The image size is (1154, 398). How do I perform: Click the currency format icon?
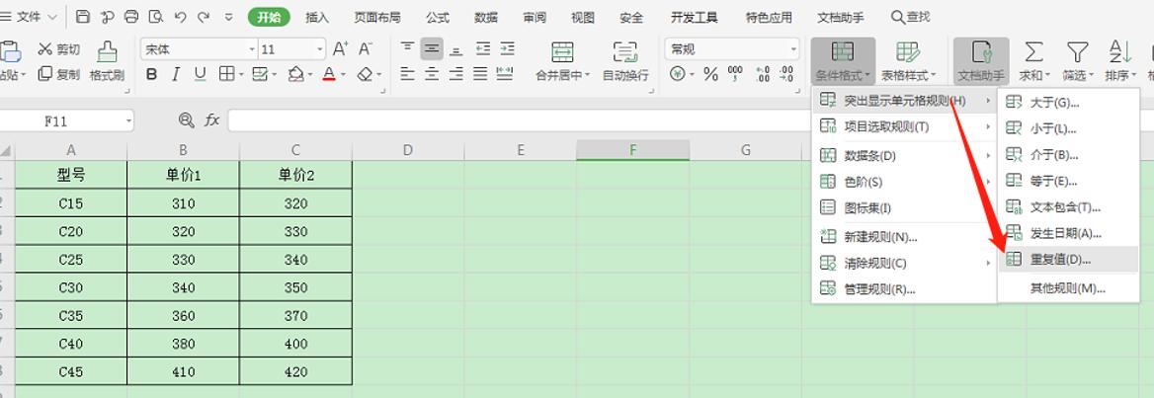pos(678,74)
